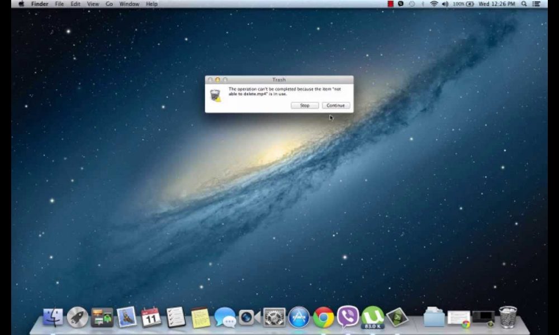Open the Trash in the dock

pos(508,317)
